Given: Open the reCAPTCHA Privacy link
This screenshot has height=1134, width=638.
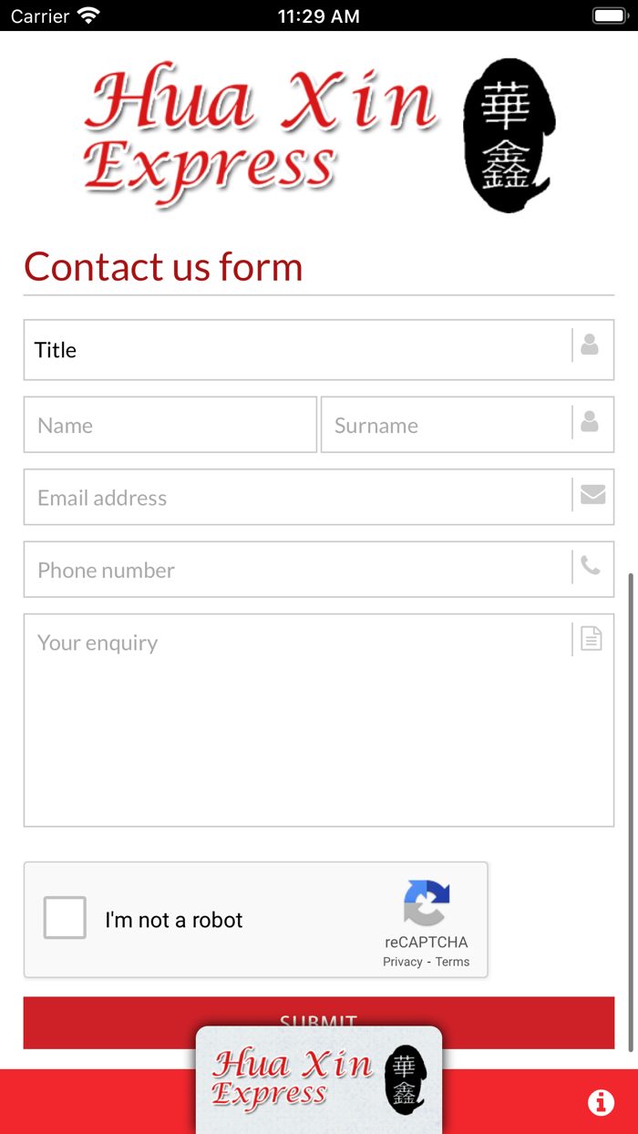Looking at the screenshot, I should (x=403, y=962).
